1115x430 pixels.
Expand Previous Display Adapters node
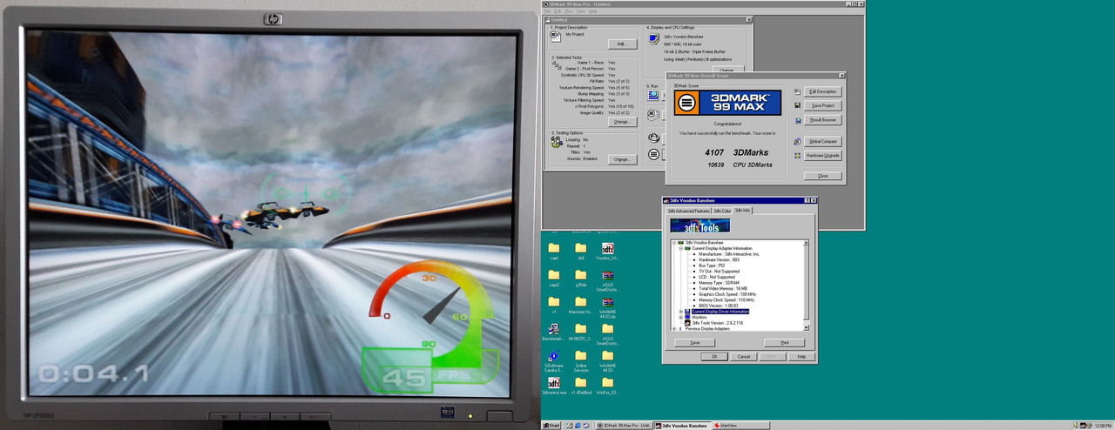(x=674, y=328)
